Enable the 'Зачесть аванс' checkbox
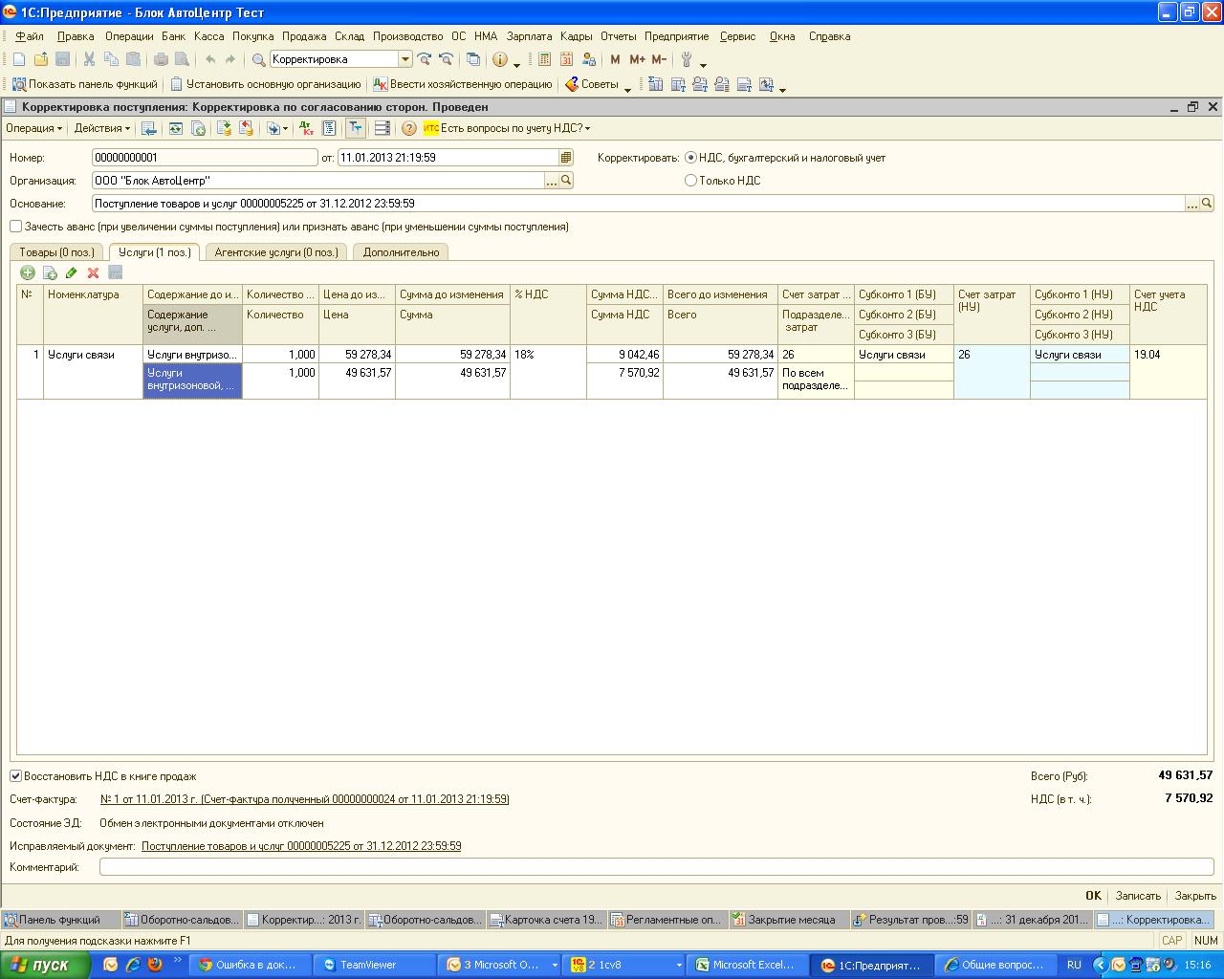Image resolution: width=1224 pixels, height=979 pixels. pos(16,227)
